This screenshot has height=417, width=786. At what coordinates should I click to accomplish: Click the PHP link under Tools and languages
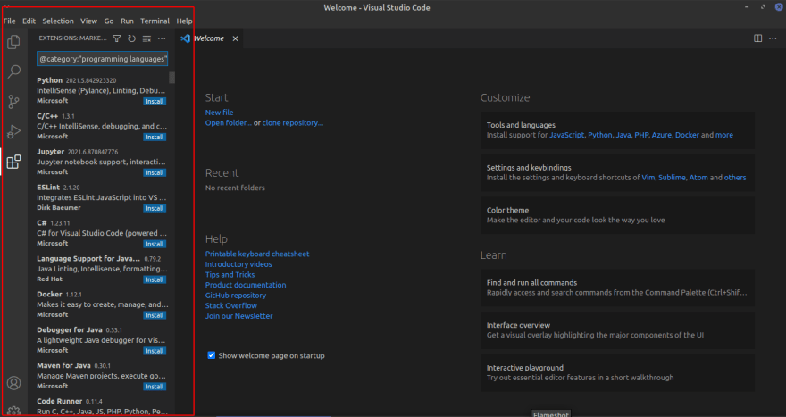click(x=641, y=135)
